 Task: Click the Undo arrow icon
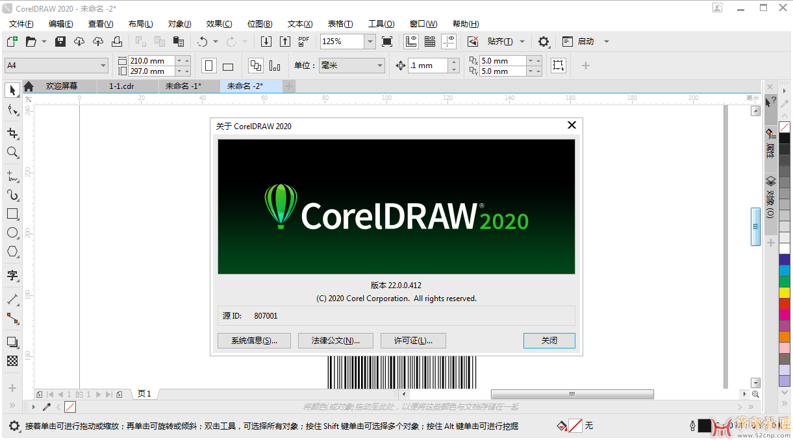click(203, 42)
